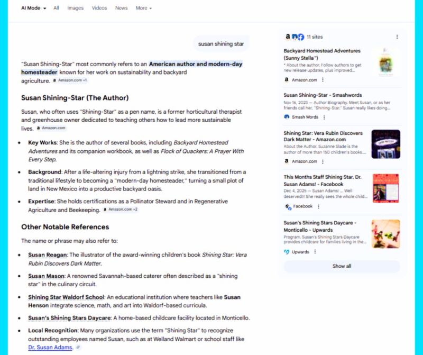This screenshot has height=355, width=423.
Task: Click the 'susan shining star' query bubble
Action: point(221,44)
